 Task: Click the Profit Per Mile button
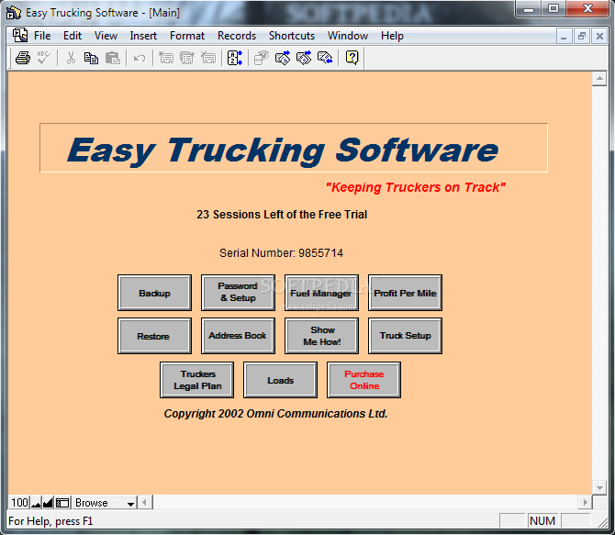[x=405, y=293]
